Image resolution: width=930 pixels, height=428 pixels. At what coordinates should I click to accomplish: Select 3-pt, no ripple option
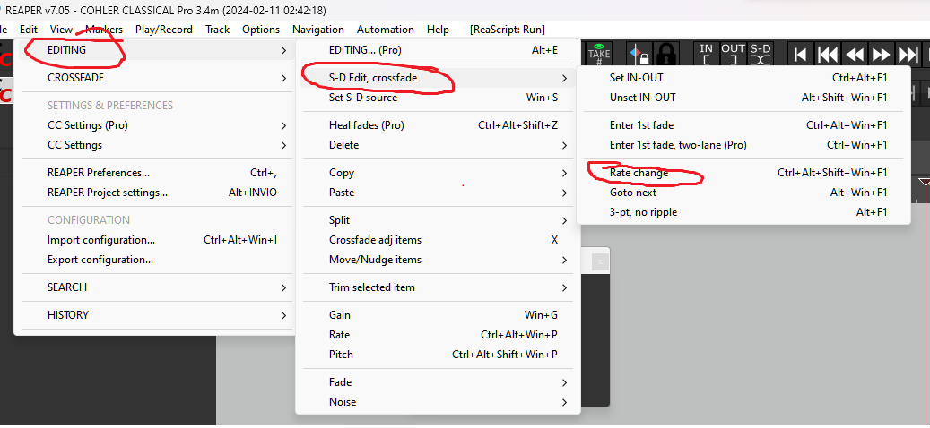[x=643, y=212]
